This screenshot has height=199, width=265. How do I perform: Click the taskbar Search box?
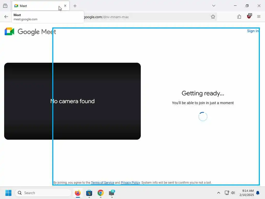coord(43,193)
